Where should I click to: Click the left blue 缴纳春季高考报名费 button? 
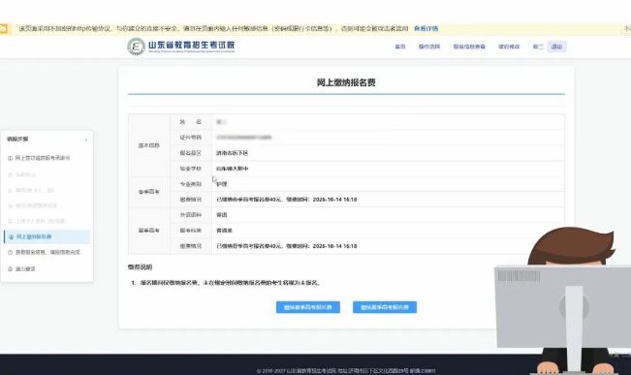coord(308,307)
